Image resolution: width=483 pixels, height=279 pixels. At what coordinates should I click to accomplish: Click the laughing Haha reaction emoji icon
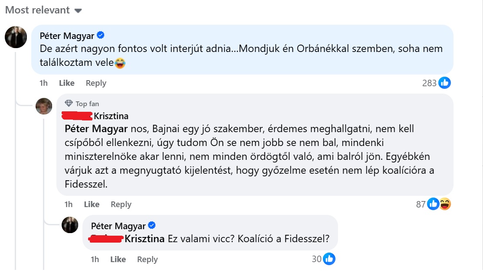coord(445,204)
